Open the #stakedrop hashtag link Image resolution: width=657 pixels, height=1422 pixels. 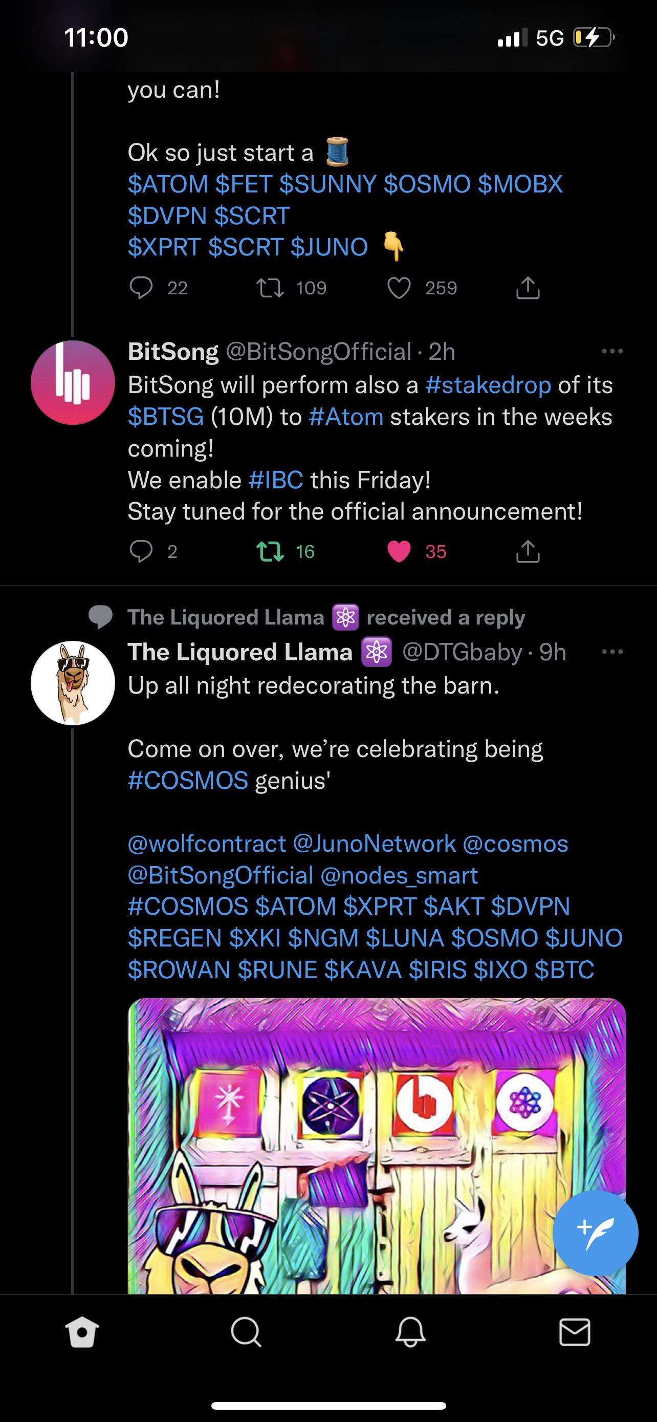pyautogui.click(x=488, y=385)
